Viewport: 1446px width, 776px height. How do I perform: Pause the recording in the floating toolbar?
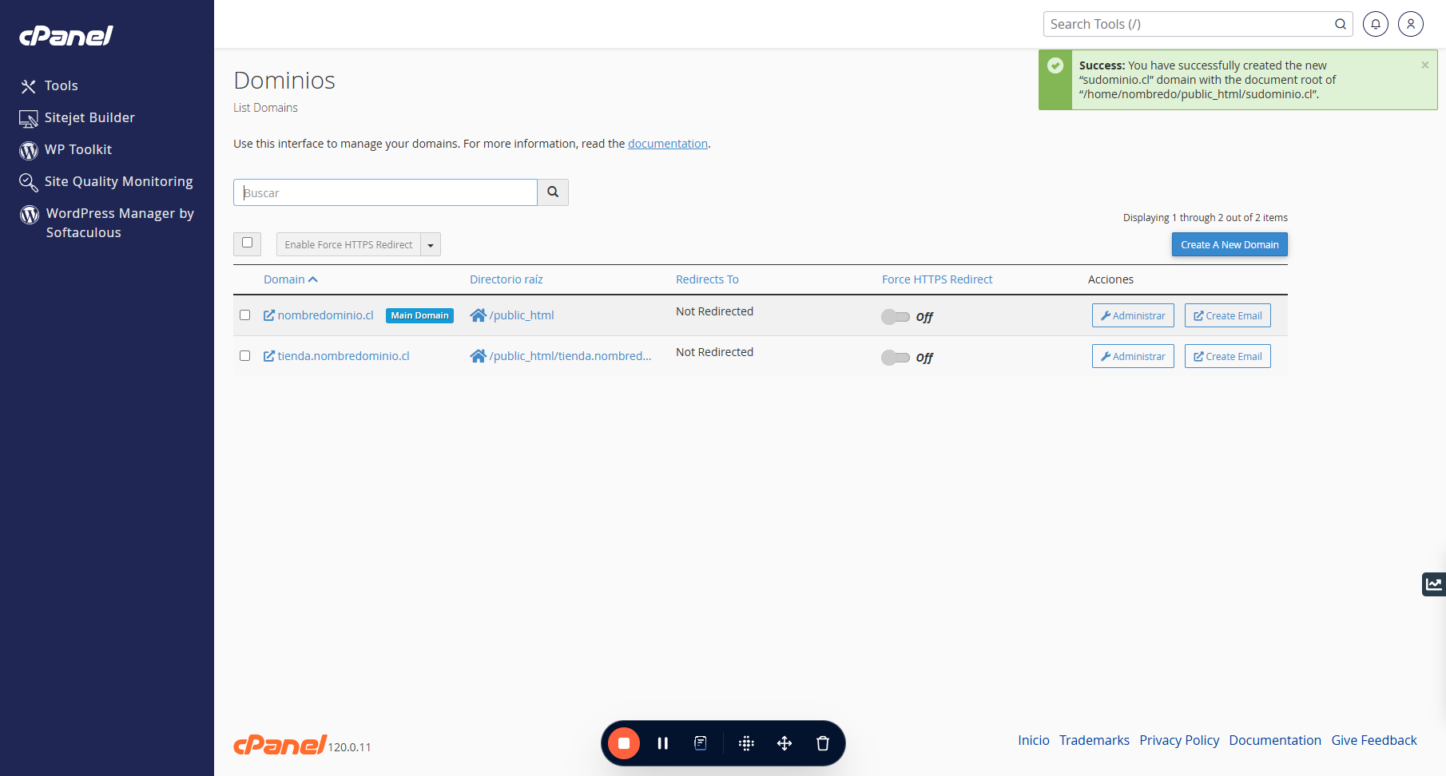pos(662,743)
